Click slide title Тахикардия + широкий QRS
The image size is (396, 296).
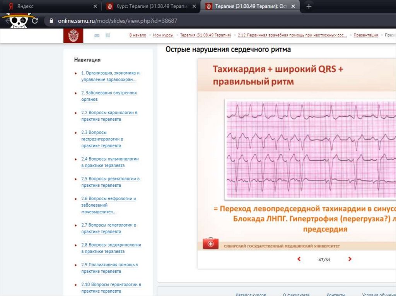click(278, 75)
